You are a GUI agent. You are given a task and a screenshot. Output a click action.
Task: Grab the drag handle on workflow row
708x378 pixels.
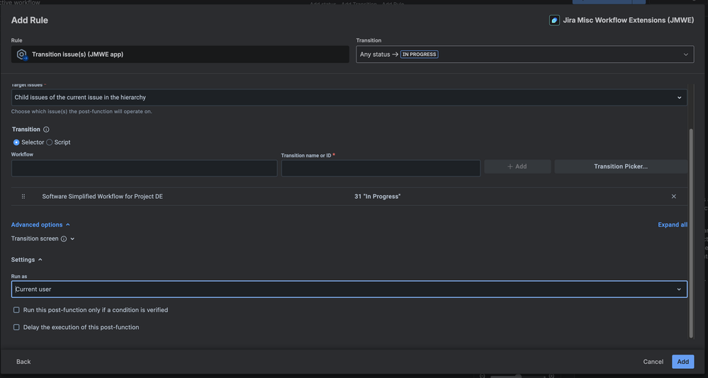[23, 197]
